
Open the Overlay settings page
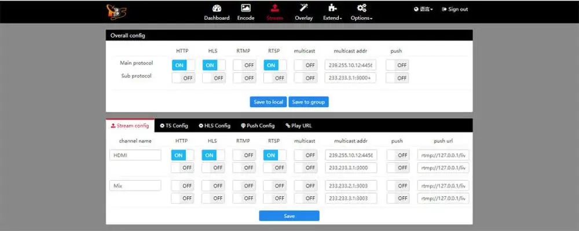(x=303, y=12)
